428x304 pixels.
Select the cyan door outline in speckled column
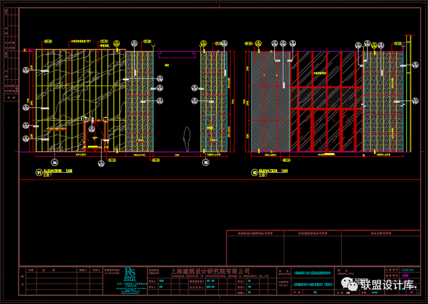click(211, 133)
